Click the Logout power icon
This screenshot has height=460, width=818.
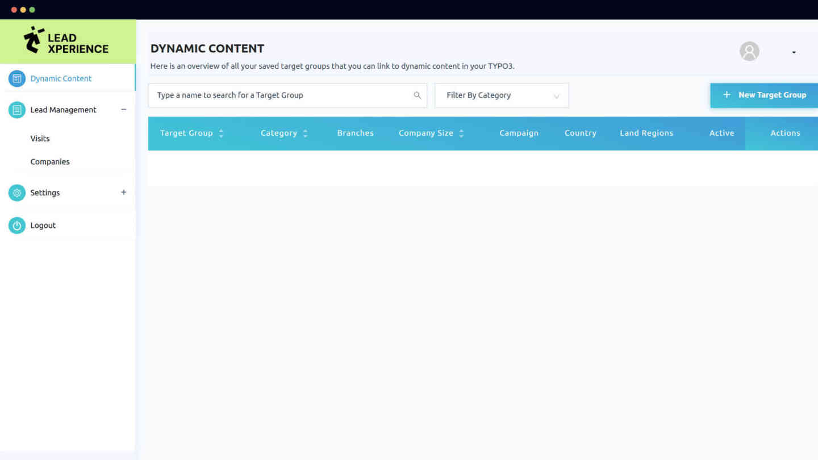tap(17, 225)
